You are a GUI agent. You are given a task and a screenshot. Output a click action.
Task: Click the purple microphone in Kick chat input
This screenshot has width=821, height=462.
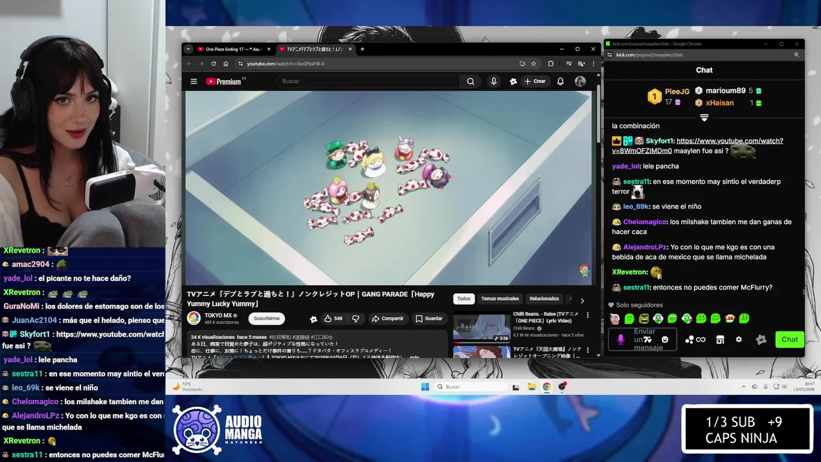[x=620, y=339]
